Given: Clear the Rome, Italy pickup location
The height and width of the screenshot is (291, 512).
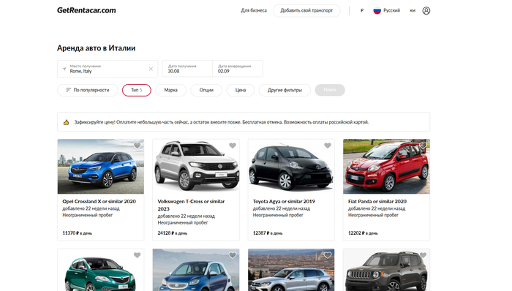Looking at the screenshot, I should [x=151, y=69].
